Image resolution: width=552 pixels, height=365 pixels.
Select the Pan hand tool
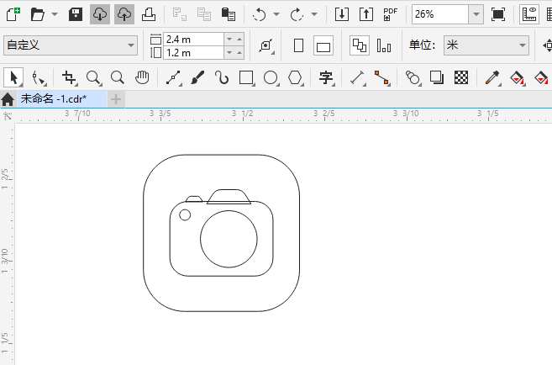[142, 77]
